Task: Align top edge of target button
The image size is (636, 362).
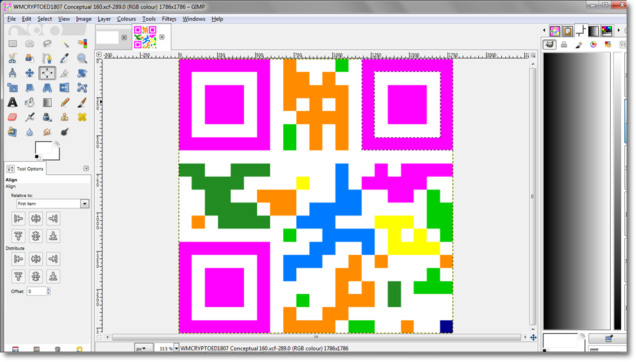Action: point(18,236)
